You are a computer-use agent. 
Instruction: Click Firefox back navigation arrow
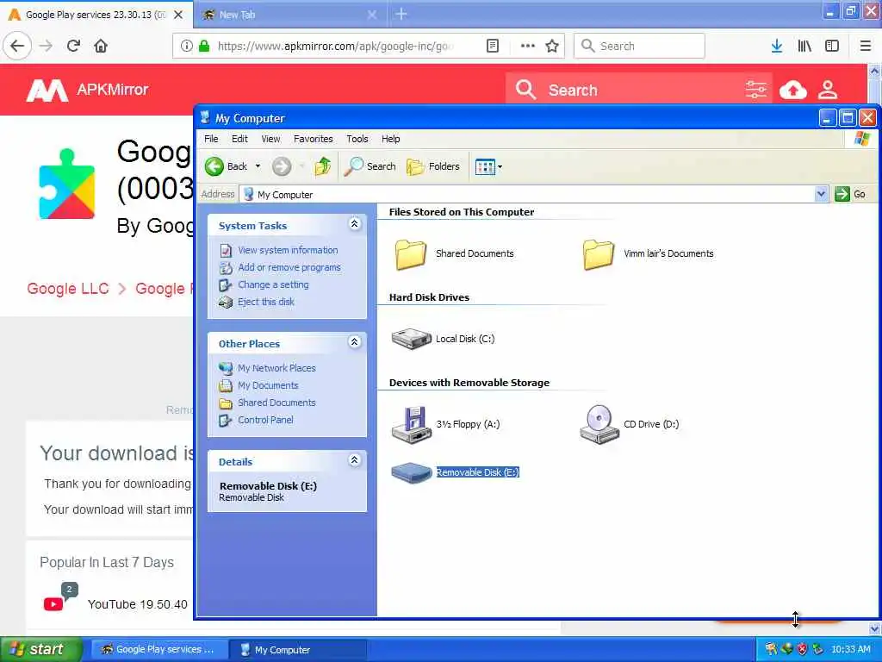pyautogui.click(x=17, y=46)
